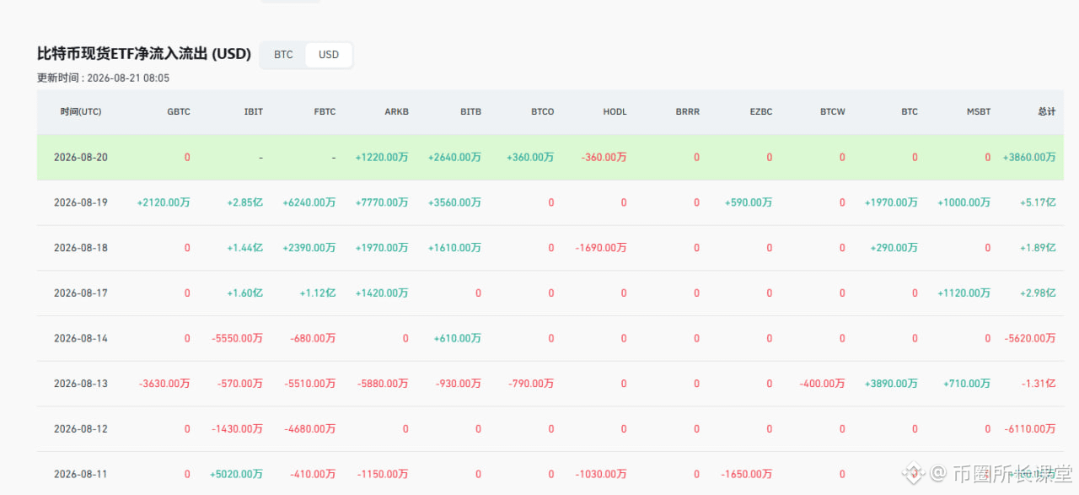Click the BTCO column header
Viewport: 1079px width, 495px height.
click(x=543, y=112)
